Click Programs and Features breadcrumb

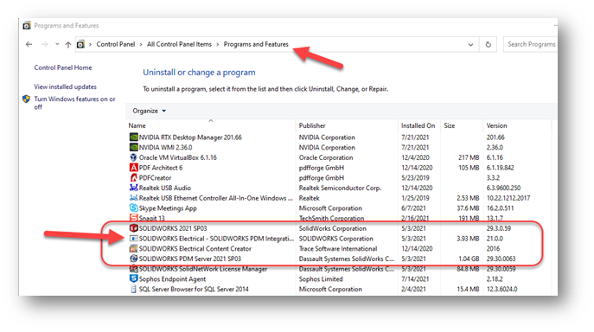tap(256, 44)
